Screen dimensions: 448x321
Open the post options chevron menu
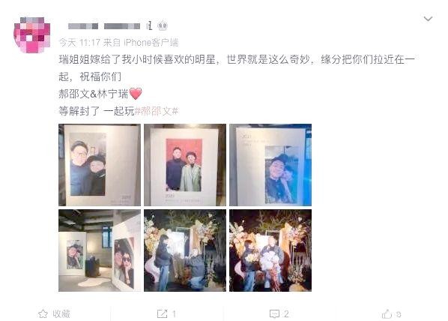(x=428, y=19)
